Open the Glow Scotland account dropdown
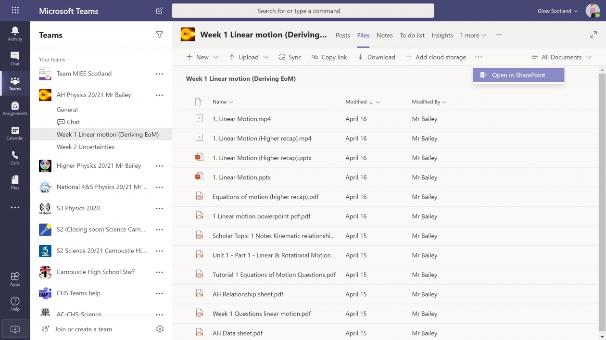This screenshot has height=340, width=606. click(x=557, y=11)
